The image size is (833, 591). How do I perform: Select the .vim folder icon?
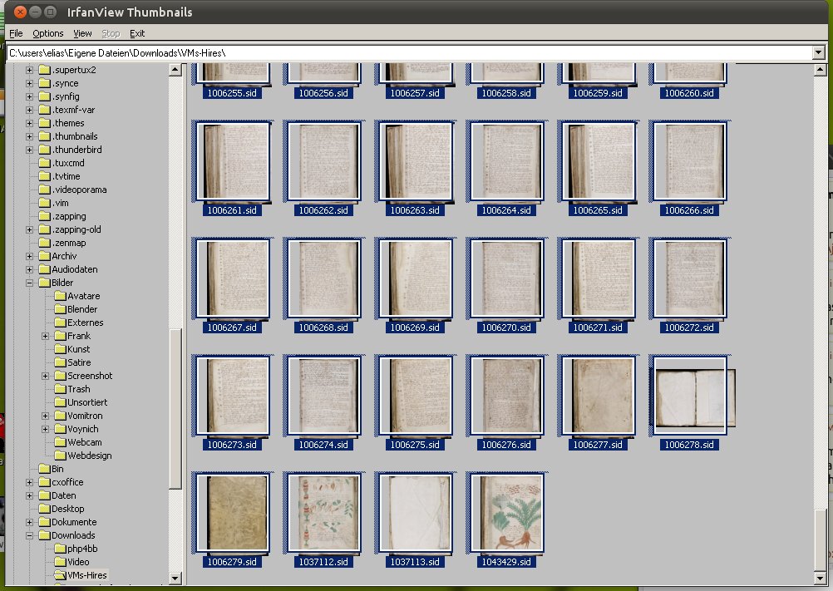pos(45,202)
